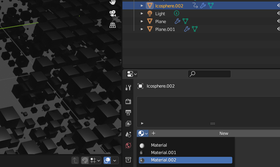Click the Plane modifier wrench icon

(177, 21)
